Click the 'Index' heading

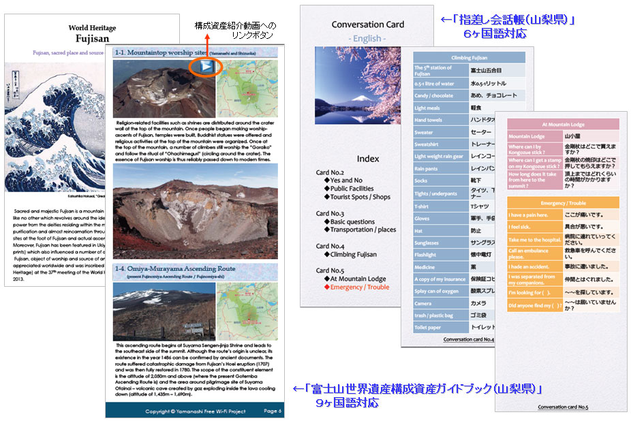click(368, 159)
